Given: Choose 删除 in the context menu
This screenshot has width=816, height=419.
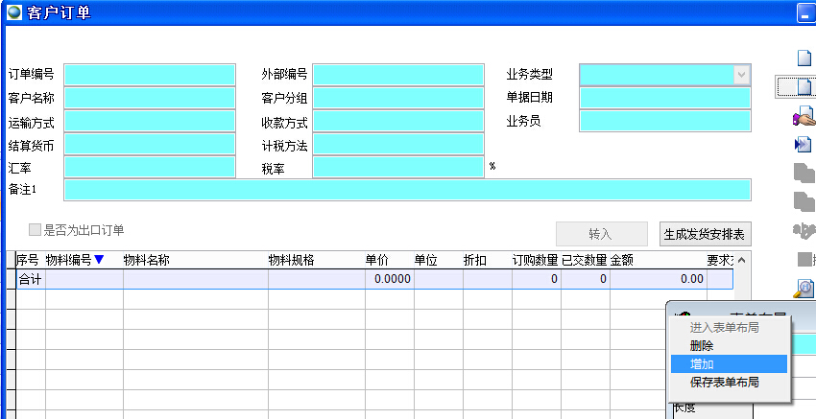Looking at the screenshot, I should tap(702, 345).
